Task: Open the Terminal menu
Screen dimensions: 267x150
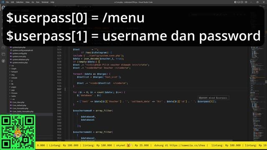Action: coord(45,2)
